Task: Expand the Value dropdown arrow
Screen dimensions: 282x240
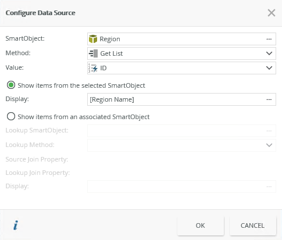Action: (x=269, y=68)
